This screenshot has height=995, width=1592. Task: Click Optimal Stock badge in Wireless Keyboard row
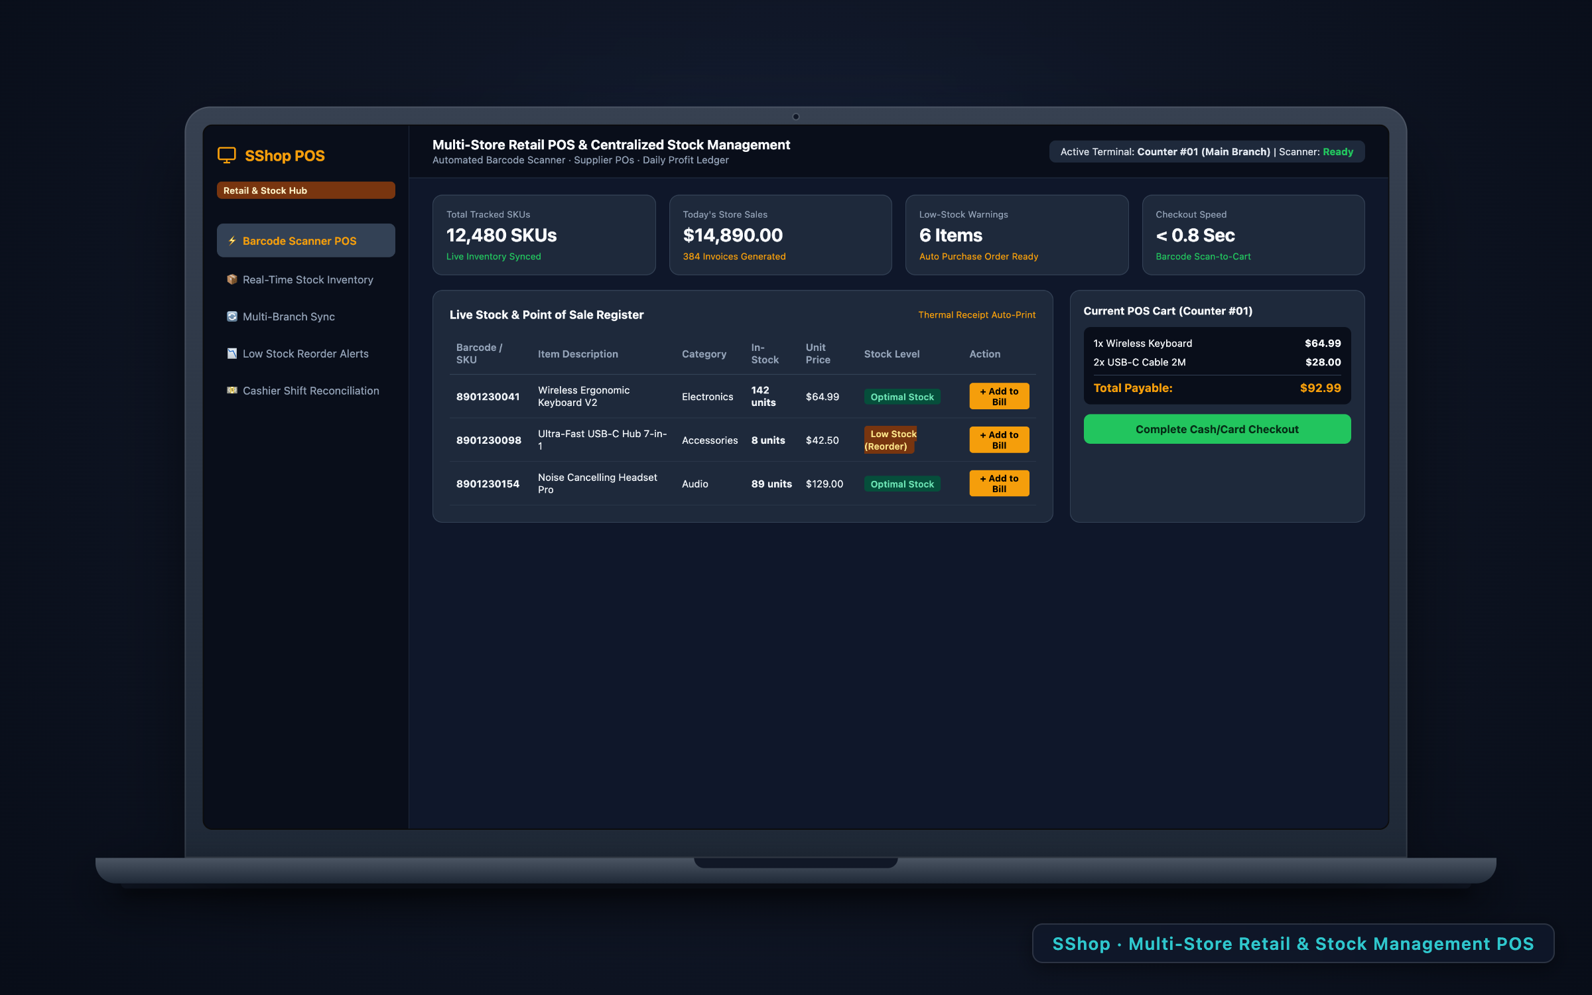point(902,397)
